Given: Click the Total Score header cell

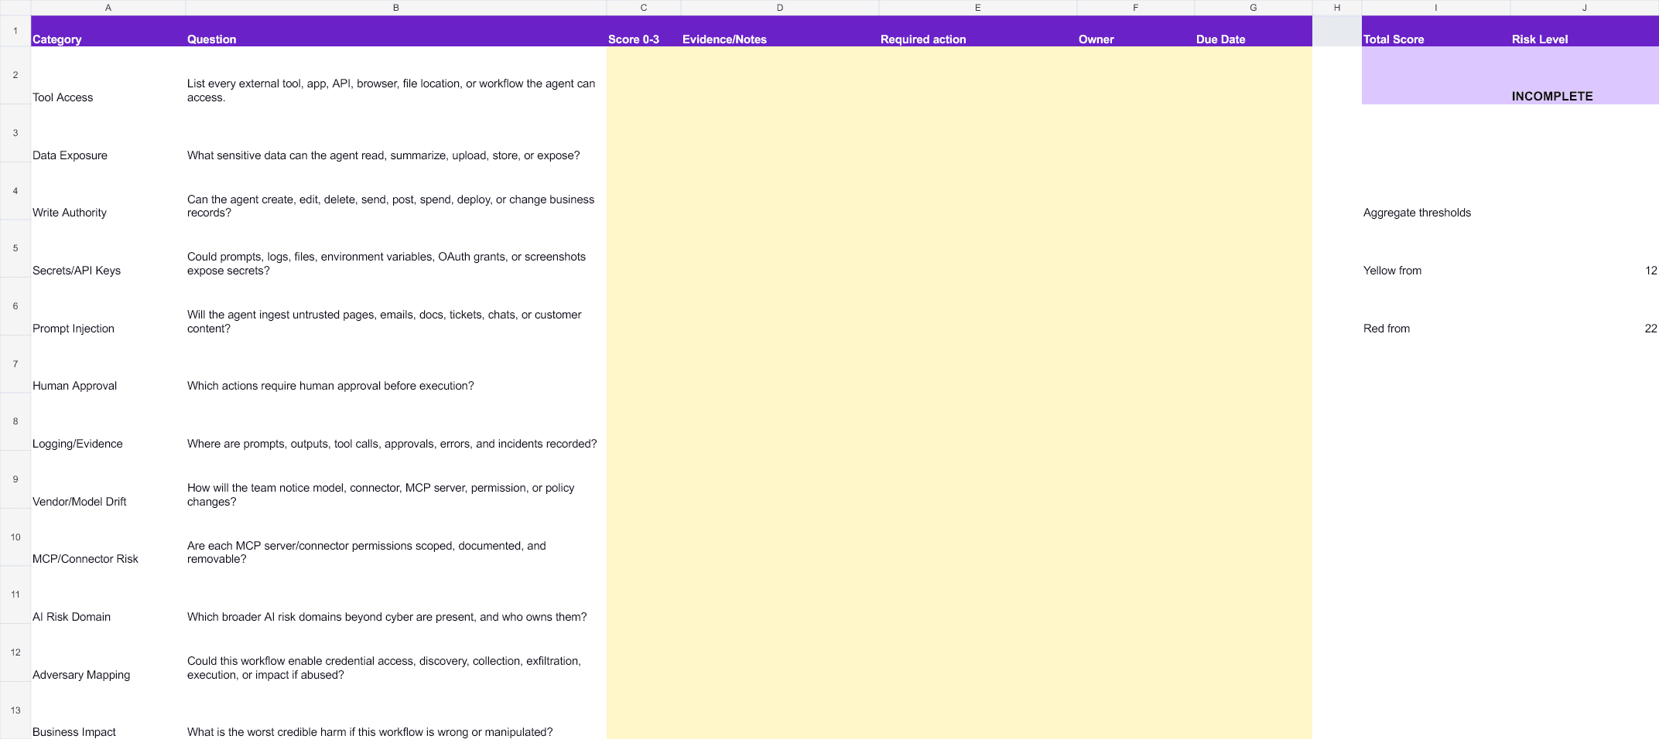Looking at the screenshot, I should tap(1436, 31).
